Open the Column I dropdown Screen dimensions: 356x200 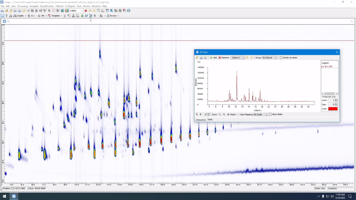pyautogui.click(x=238, y=58)
